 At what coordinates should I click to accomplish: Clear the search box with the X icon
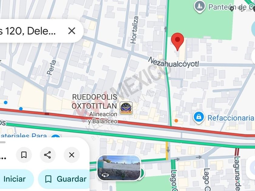click(72, 31)
